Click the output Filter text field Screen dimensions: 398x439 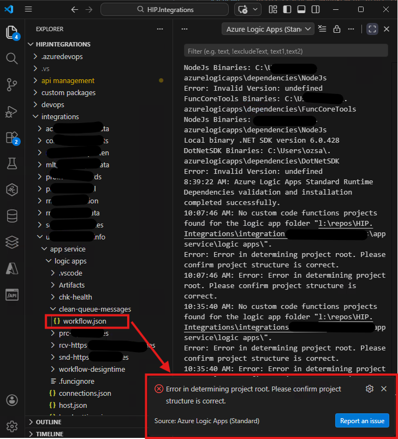point(286,51)
